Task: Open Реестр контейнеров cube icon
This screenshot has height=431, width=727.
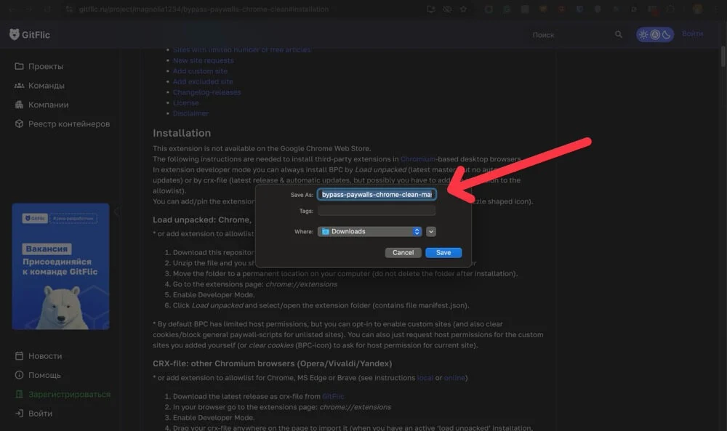Action: click(19, 124)
